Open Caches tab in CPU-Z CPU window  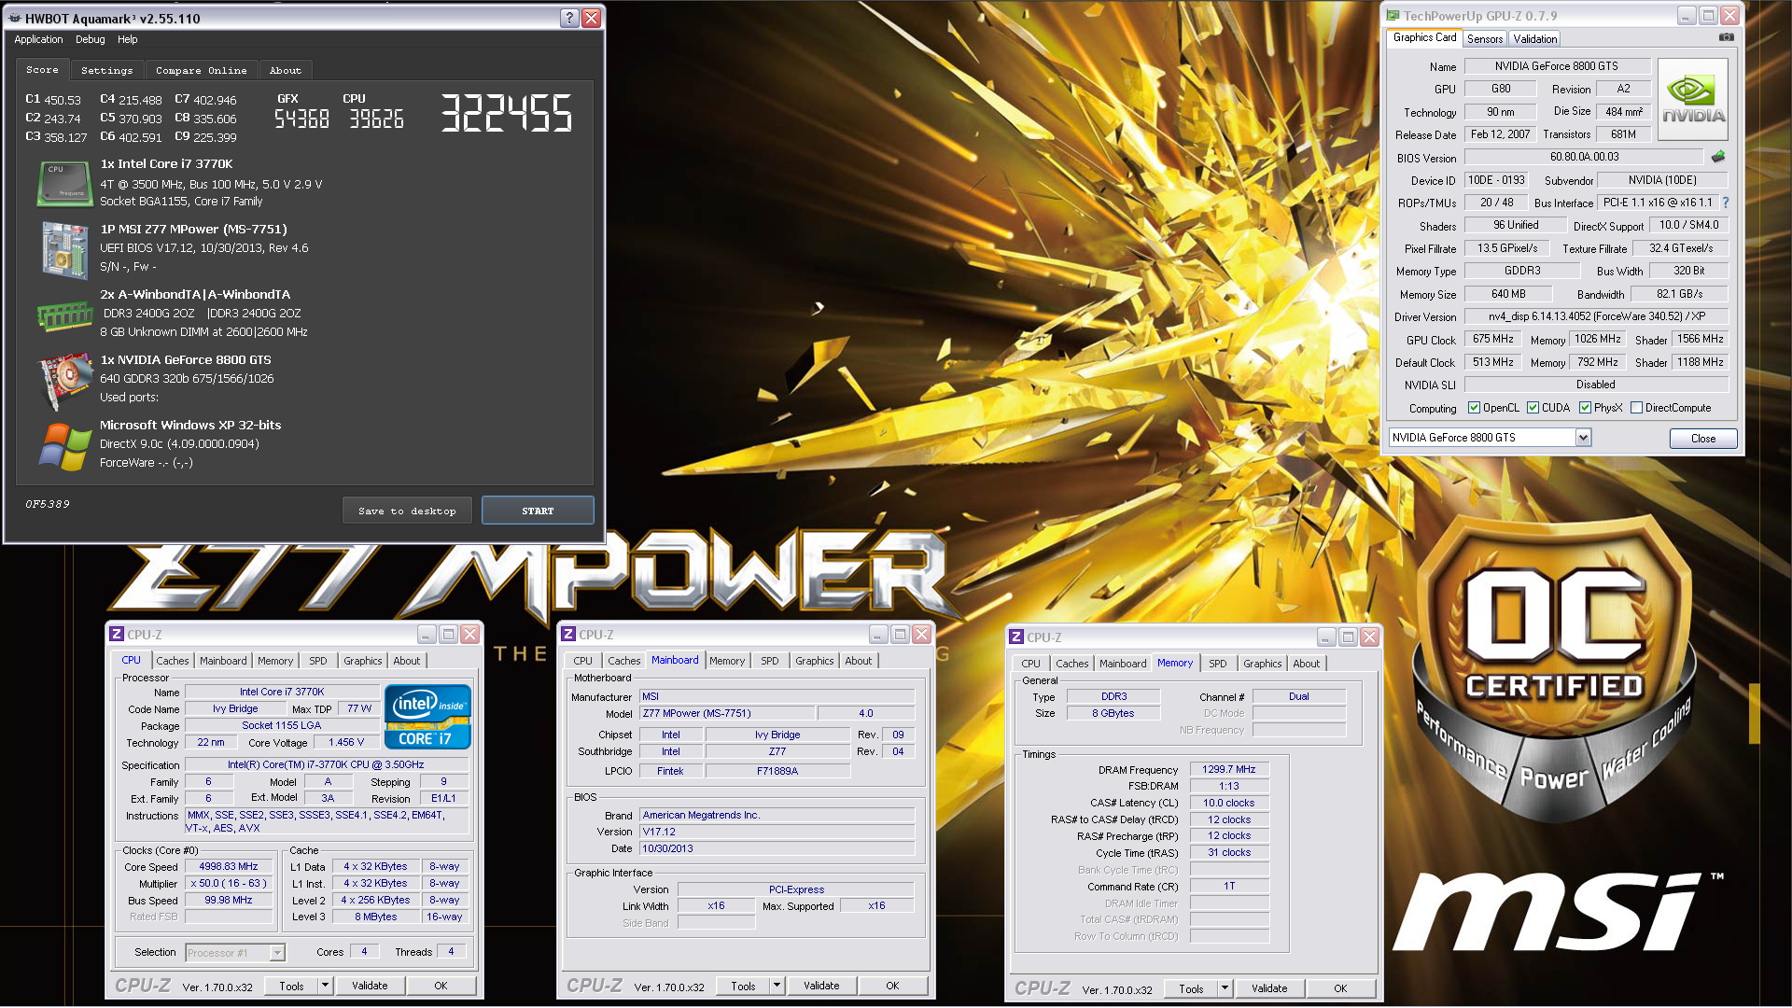tap(172, 661)
